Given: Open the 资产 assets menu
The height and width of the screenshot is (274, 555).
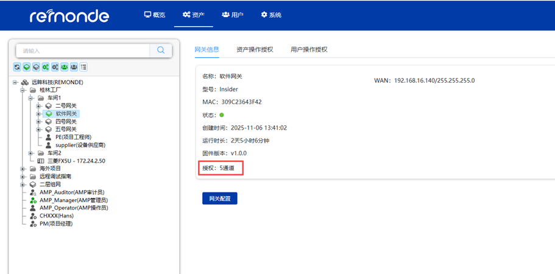Looking at the screenshot, I should [194, 15].
